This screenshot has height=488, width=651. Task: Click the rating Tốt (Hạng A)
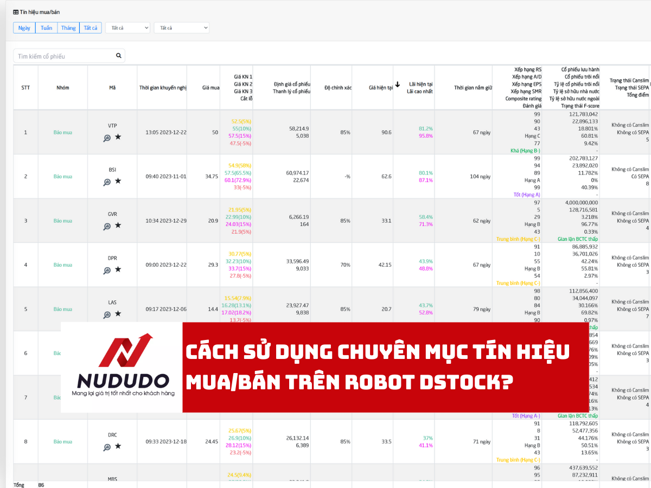(527, 194)
